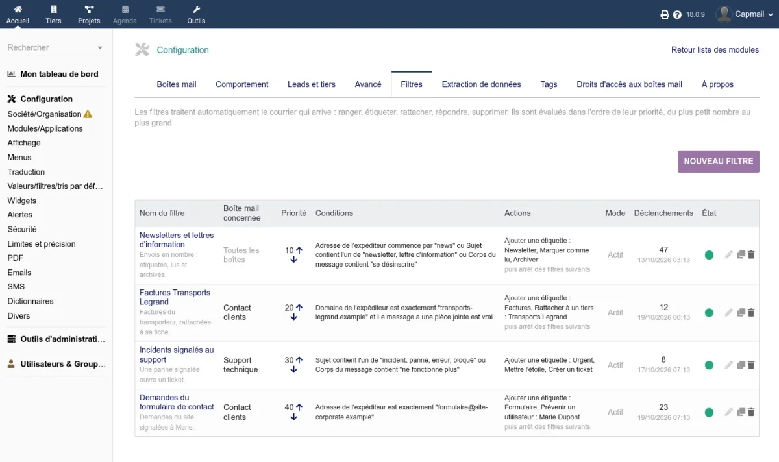
Task: Open Droits d'accès aux boîtes mail tab
Action: [x=630, y=84]
